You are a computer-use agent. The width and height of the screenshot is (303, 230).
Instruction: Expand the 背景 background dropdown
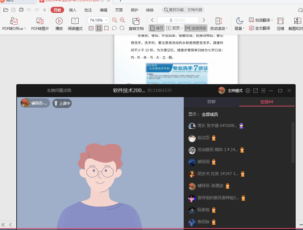pyautogui.click(x=240, y=28)
